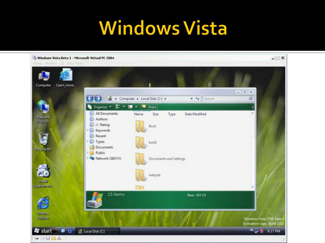Click the file list scroll down arrow

click(x=252, y=187)
